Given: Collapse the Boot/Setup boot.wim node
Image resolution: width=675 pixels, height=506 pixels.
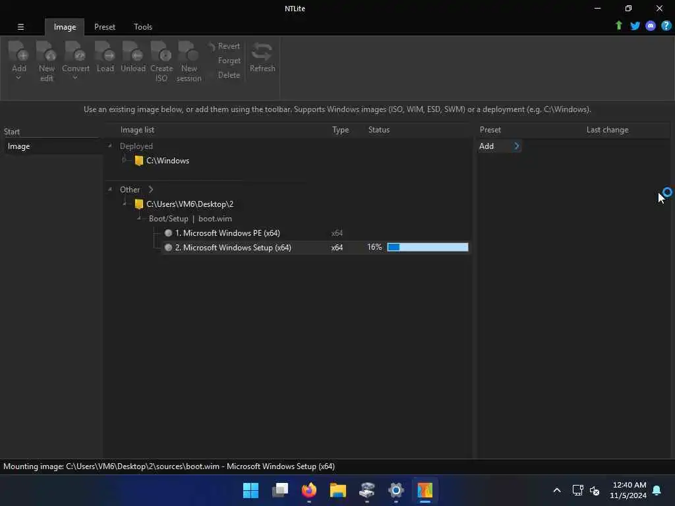Looking at the screenshot, I should [139, 218].
